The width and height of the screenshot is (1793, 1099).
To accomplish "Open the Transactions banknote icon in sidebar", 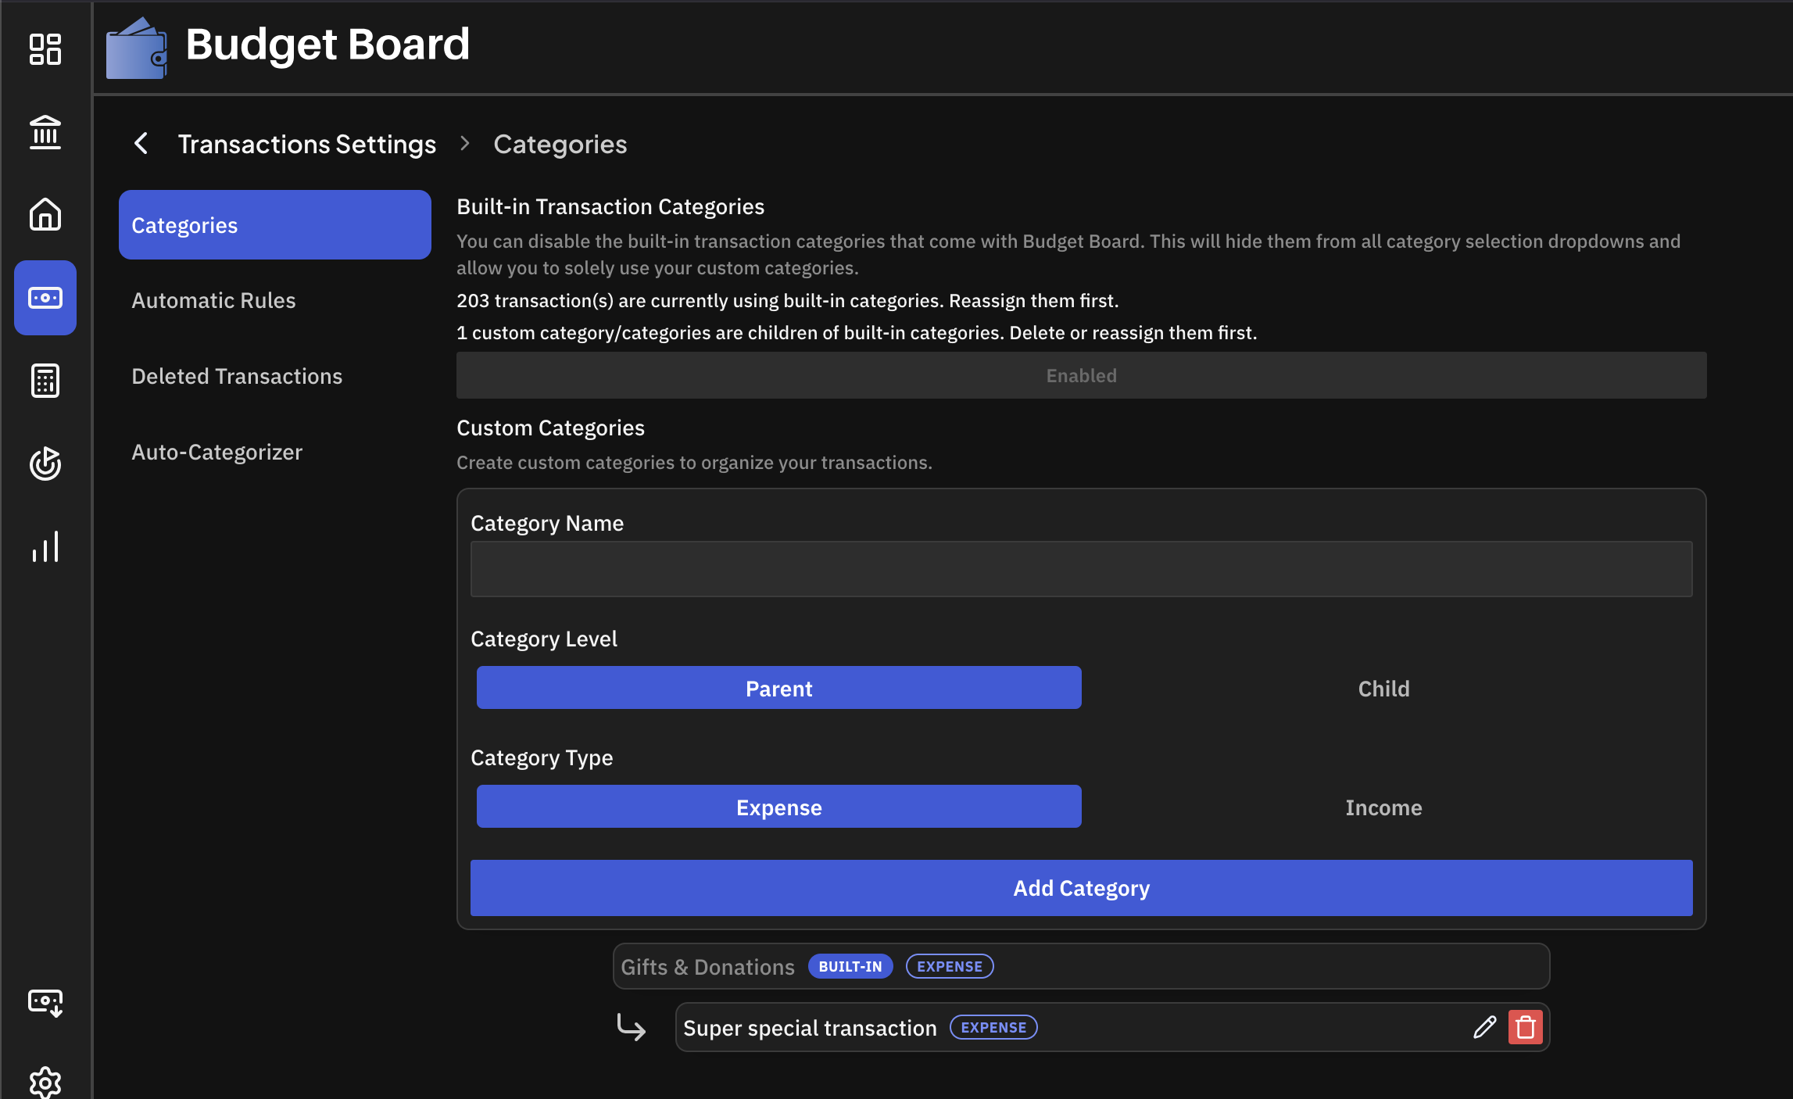I will (45, 298).
